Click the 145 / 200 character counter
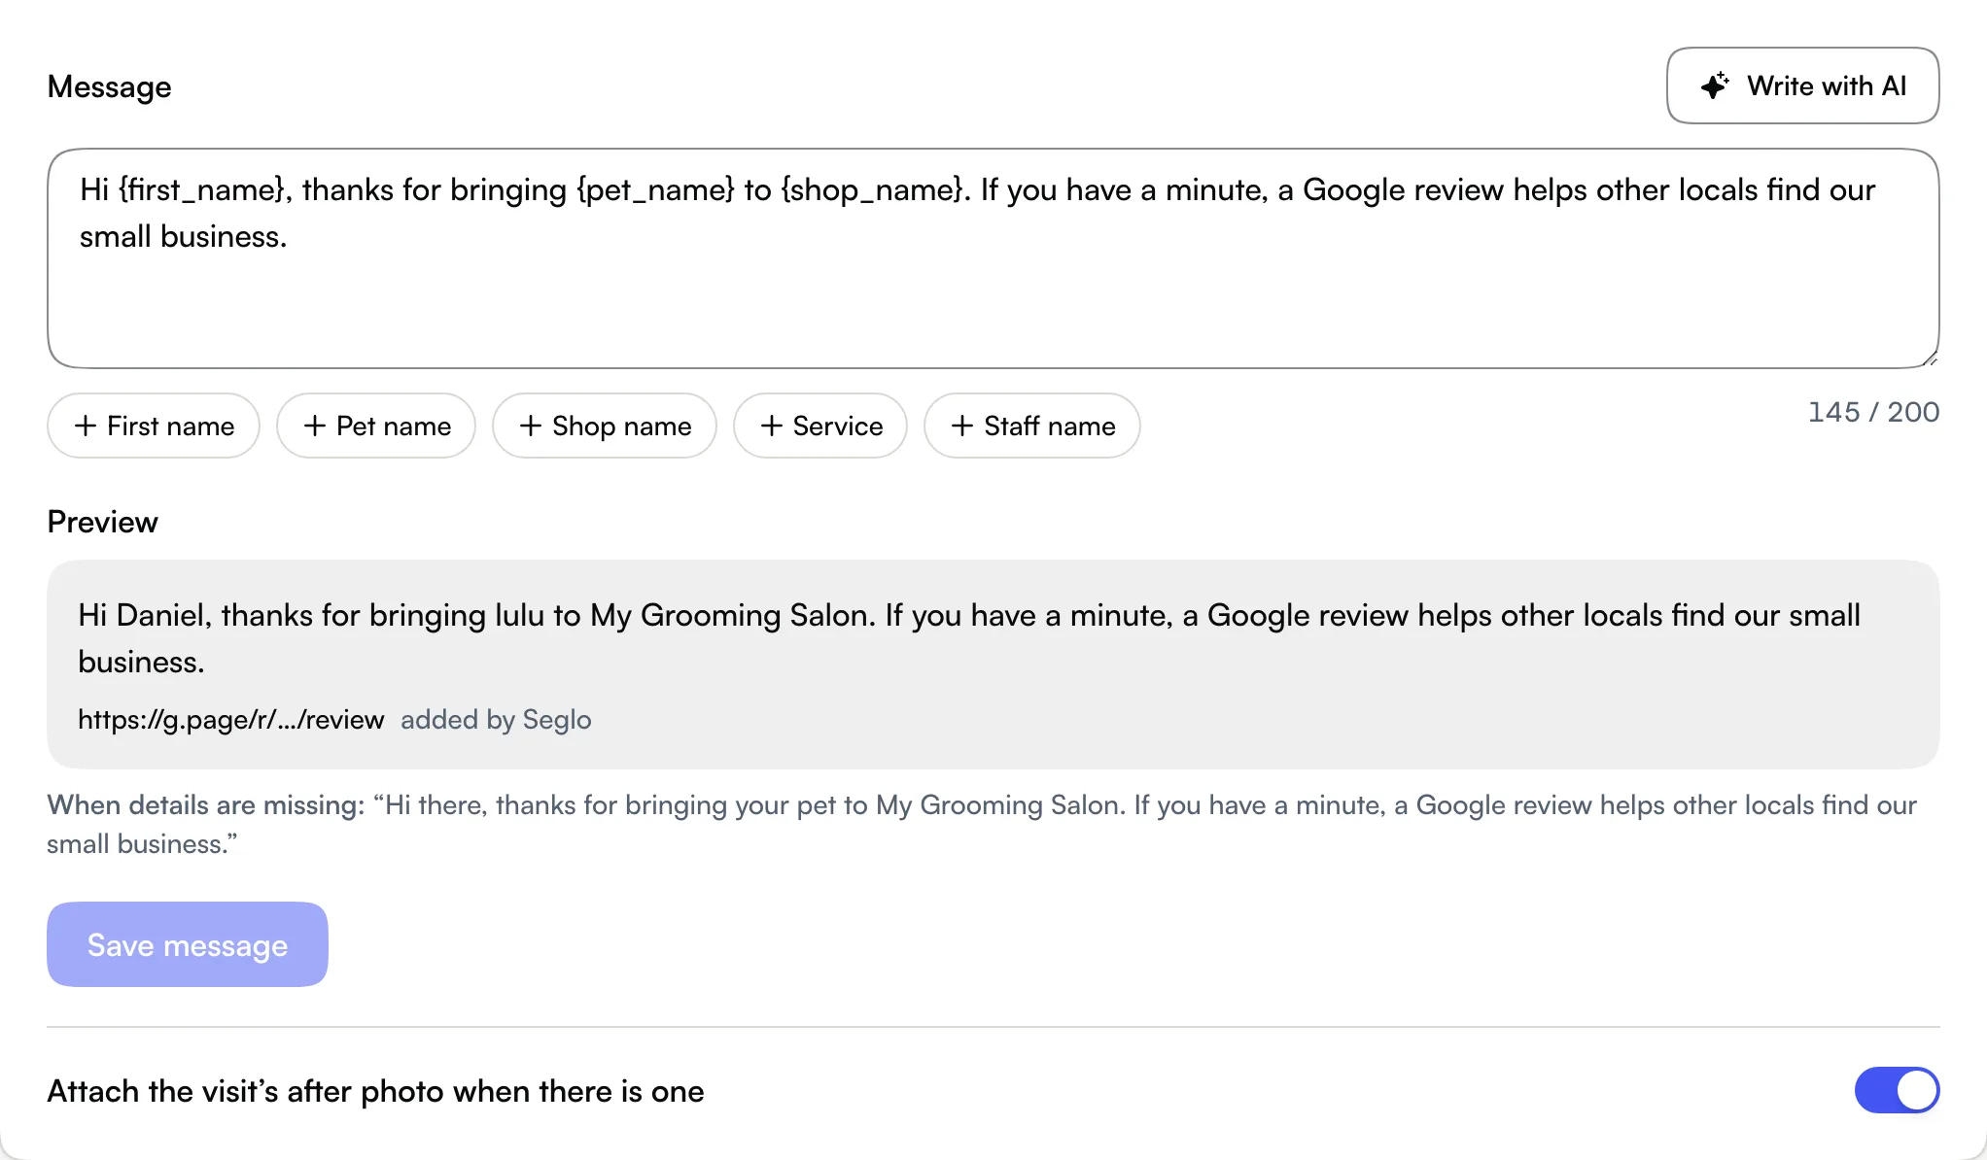Viewport: 1987px width, 1160px height. pyautogui.click(x=1873, y=412)
